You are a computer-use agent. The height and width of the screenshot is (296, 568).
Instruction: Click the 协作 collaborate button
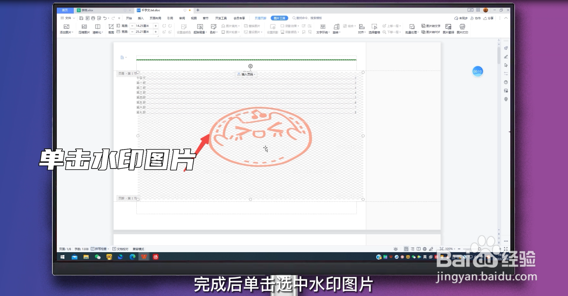(x=475, y=18)
